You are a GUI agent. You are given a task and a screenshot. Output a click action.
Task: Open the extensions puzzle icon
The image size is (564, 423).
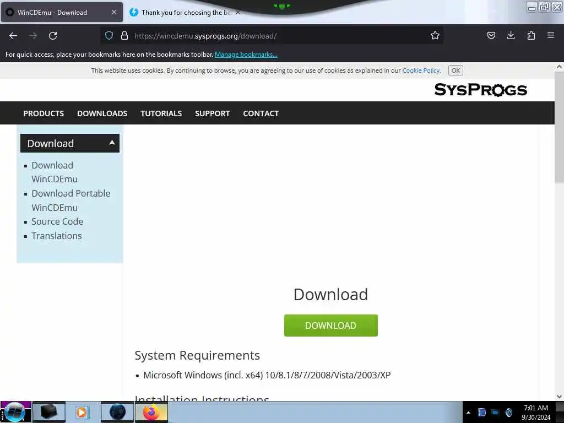pos(531,35)
